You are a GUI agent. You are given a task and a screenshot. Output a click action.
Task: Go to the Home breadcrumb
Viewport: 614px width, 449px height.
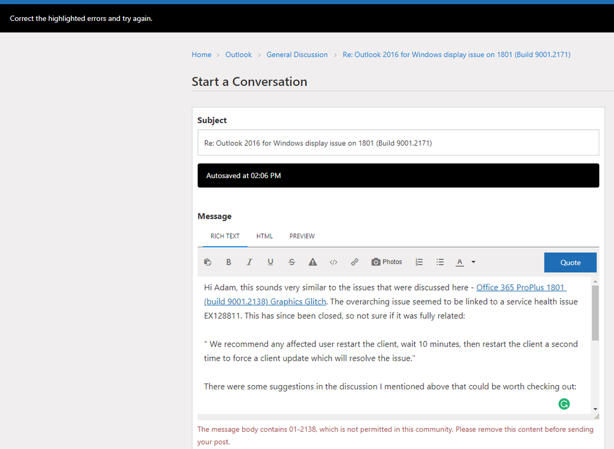click(201, 55)
